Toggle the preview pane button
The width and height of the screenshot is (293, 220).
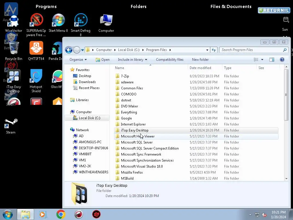[272, 60]
